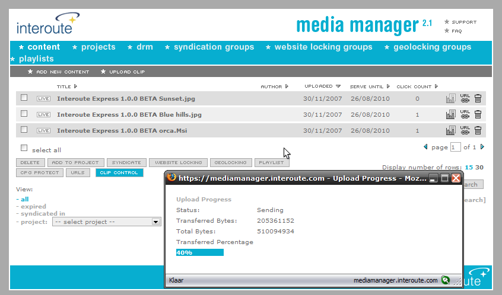Click the 40% upload progress bar
The height and width of the screenshot is (295, 502).
(x=200, y=252)
